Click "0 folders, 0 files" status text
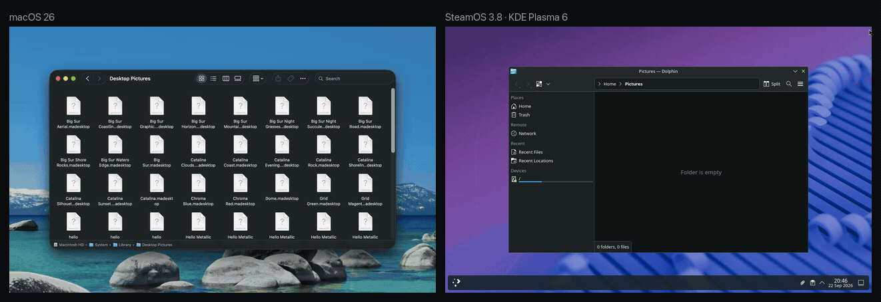Image resolution: width=881 pixels, height=302 pixels. click(612, 247)
